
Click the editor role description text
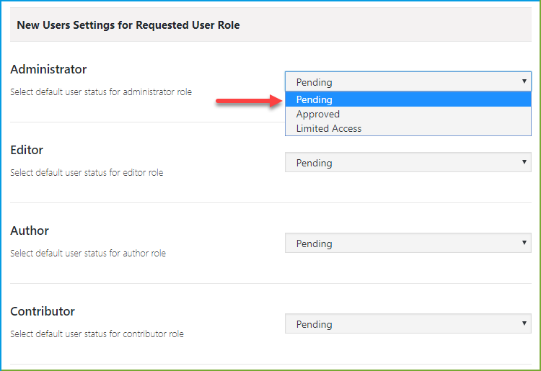[x=87, y=173]
